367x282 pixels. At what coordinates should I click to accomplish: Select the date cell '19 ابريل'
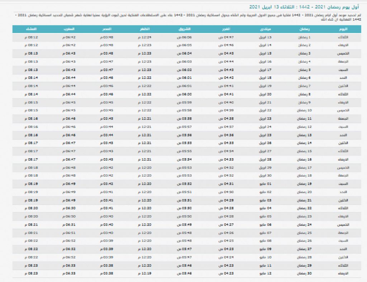coord(265,86)
